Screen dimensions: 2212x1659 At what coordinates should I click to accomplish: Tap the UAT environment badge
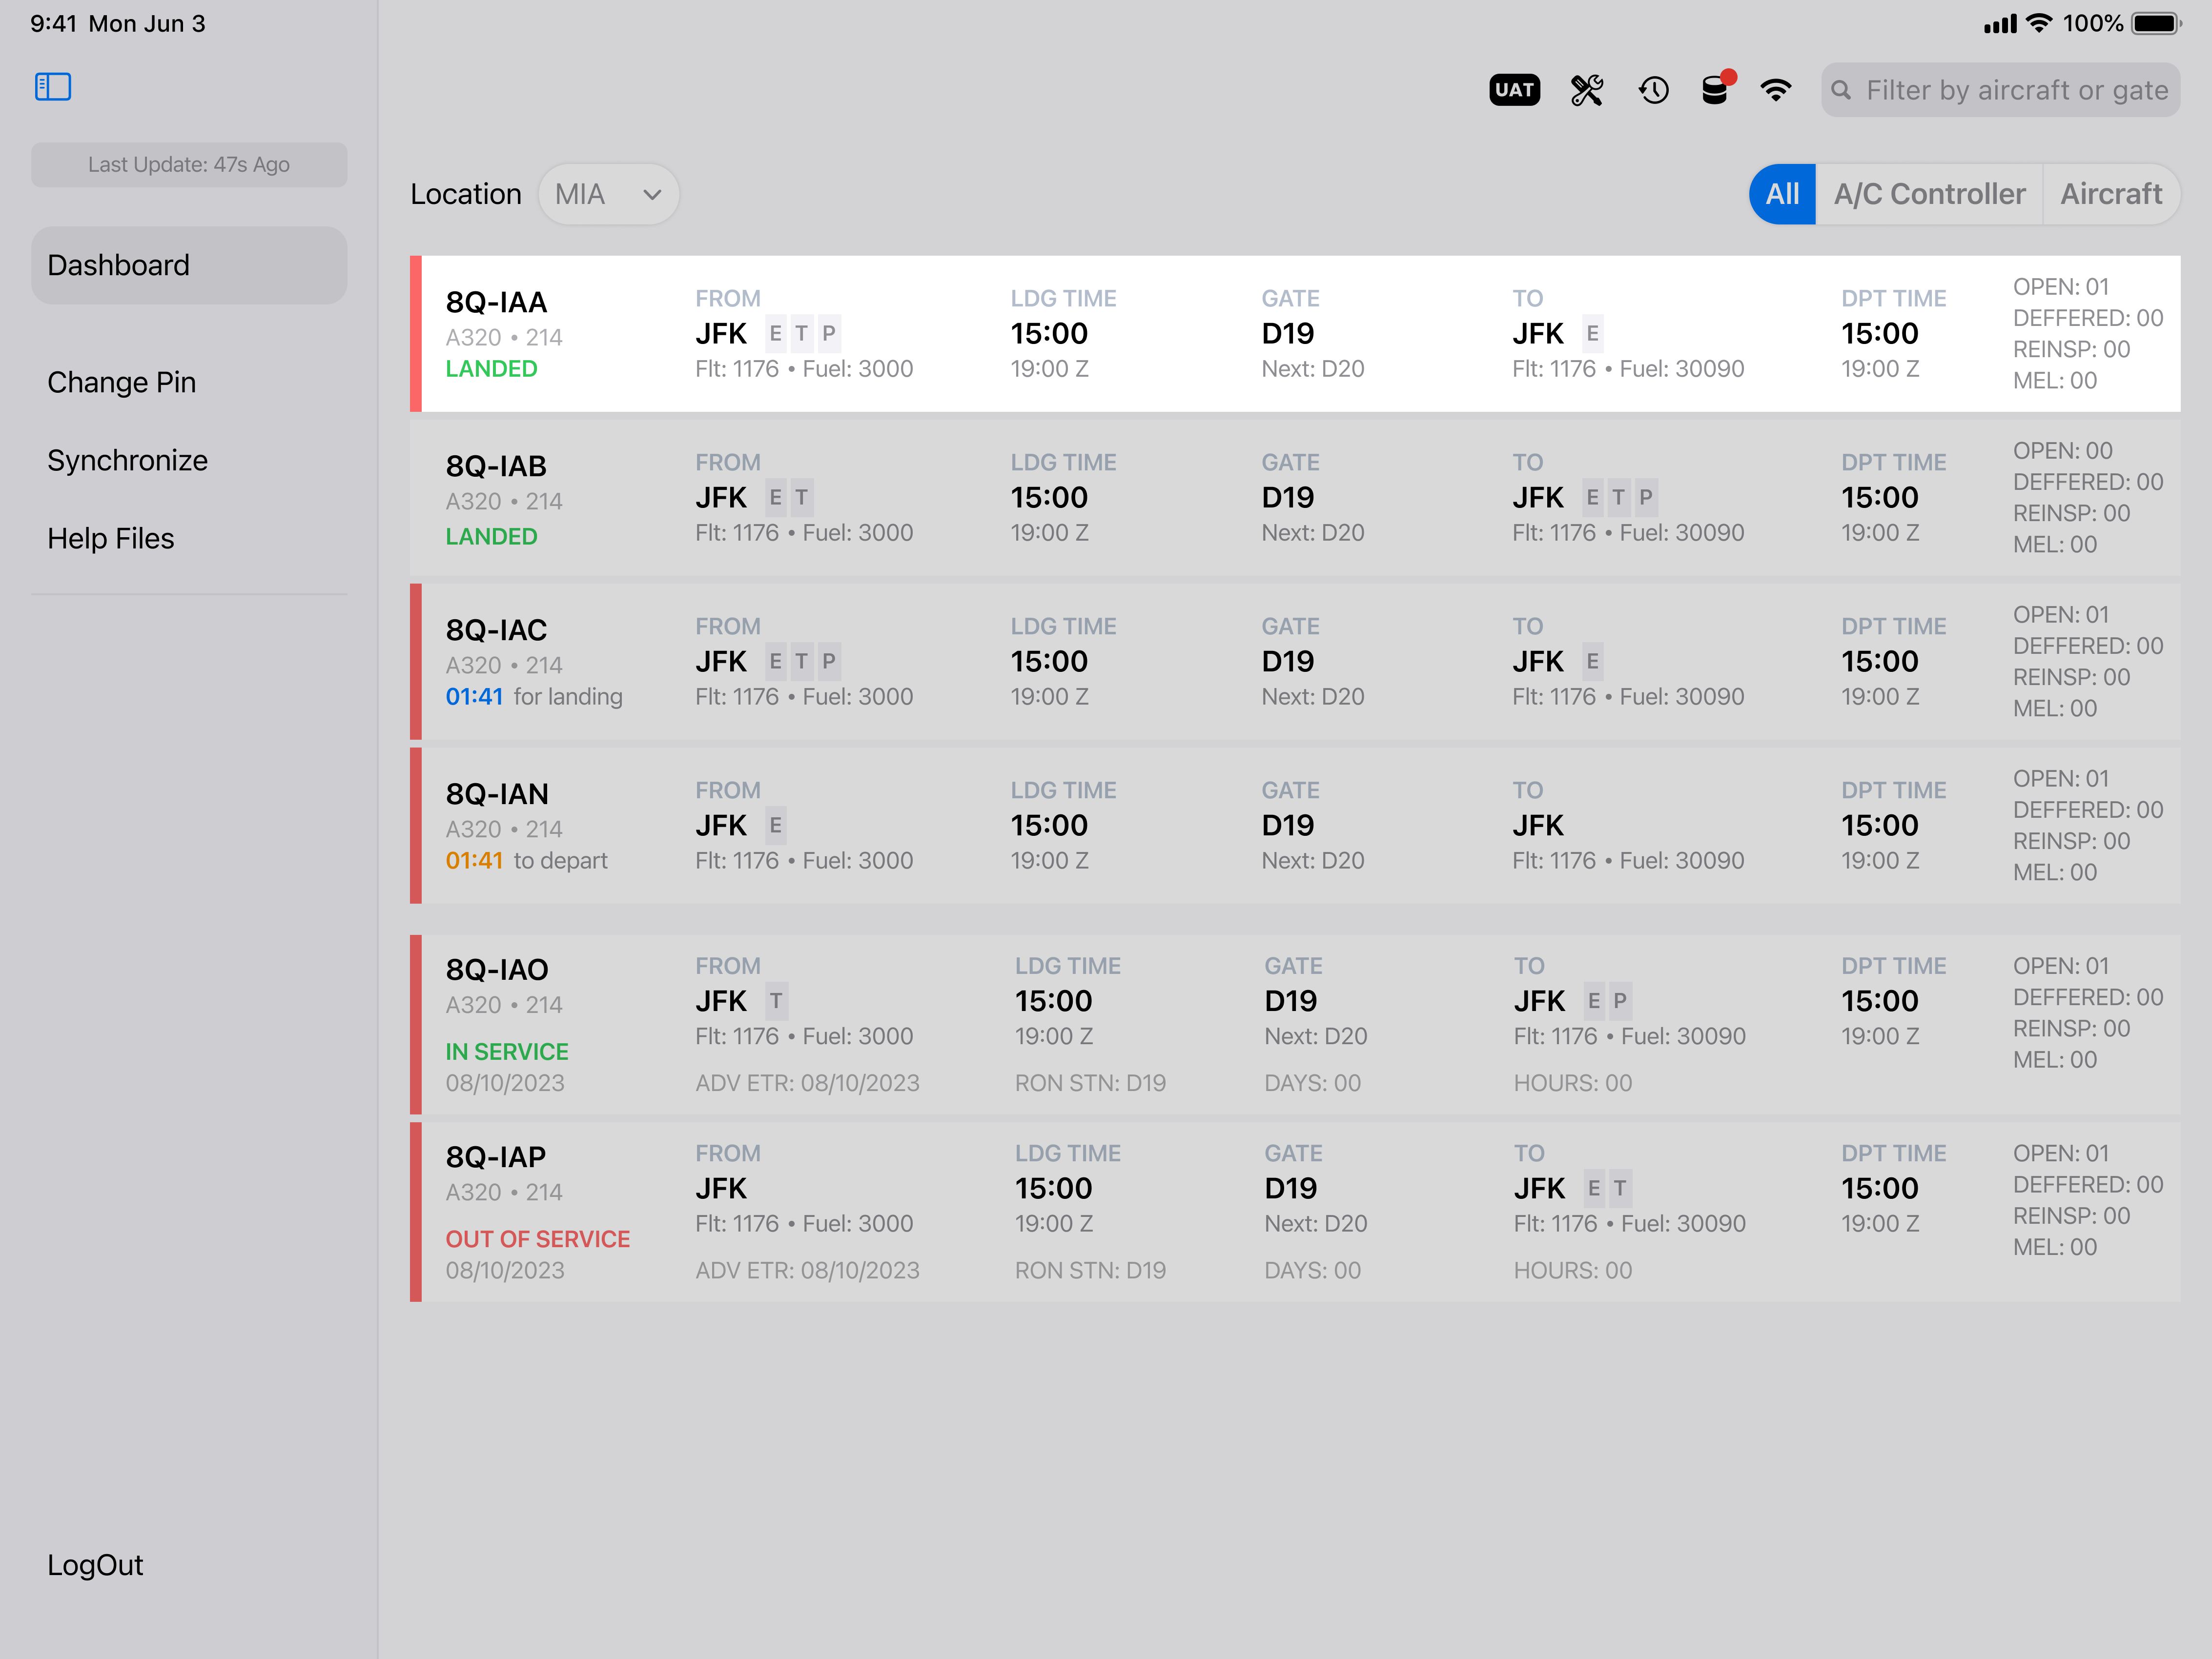(1514, 90)
